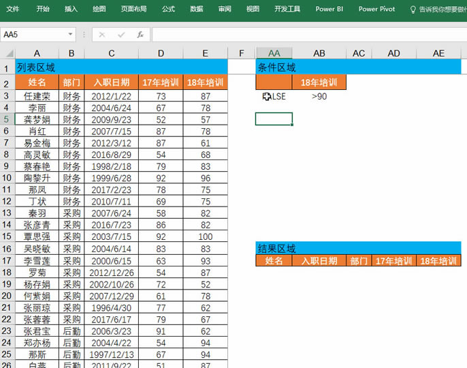Click the 列表区域 title cell
The height and width of the screenshot is (368, 467).
(121, 67)
